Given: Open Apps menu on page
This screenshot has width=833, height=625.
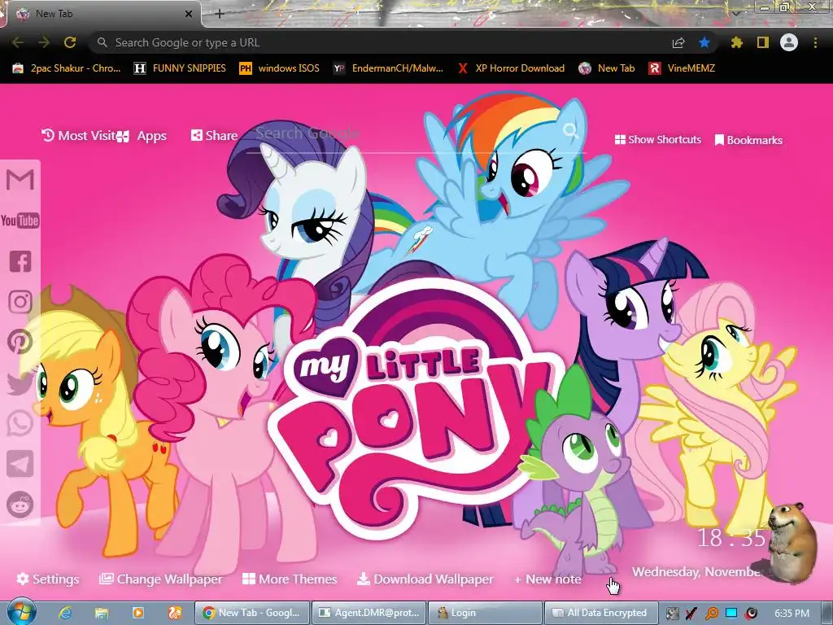Looking at the screenshot, I should 142,136.
